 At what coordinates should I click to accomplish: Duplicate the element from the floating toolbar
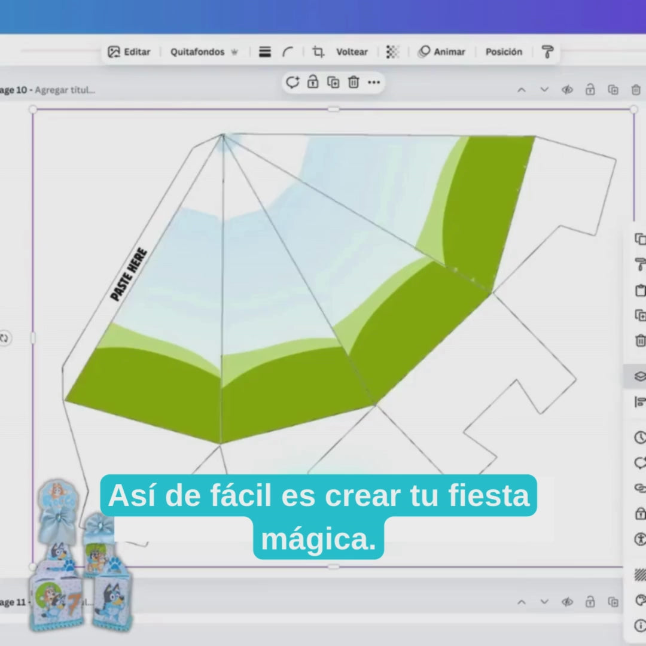coord(333,83)
